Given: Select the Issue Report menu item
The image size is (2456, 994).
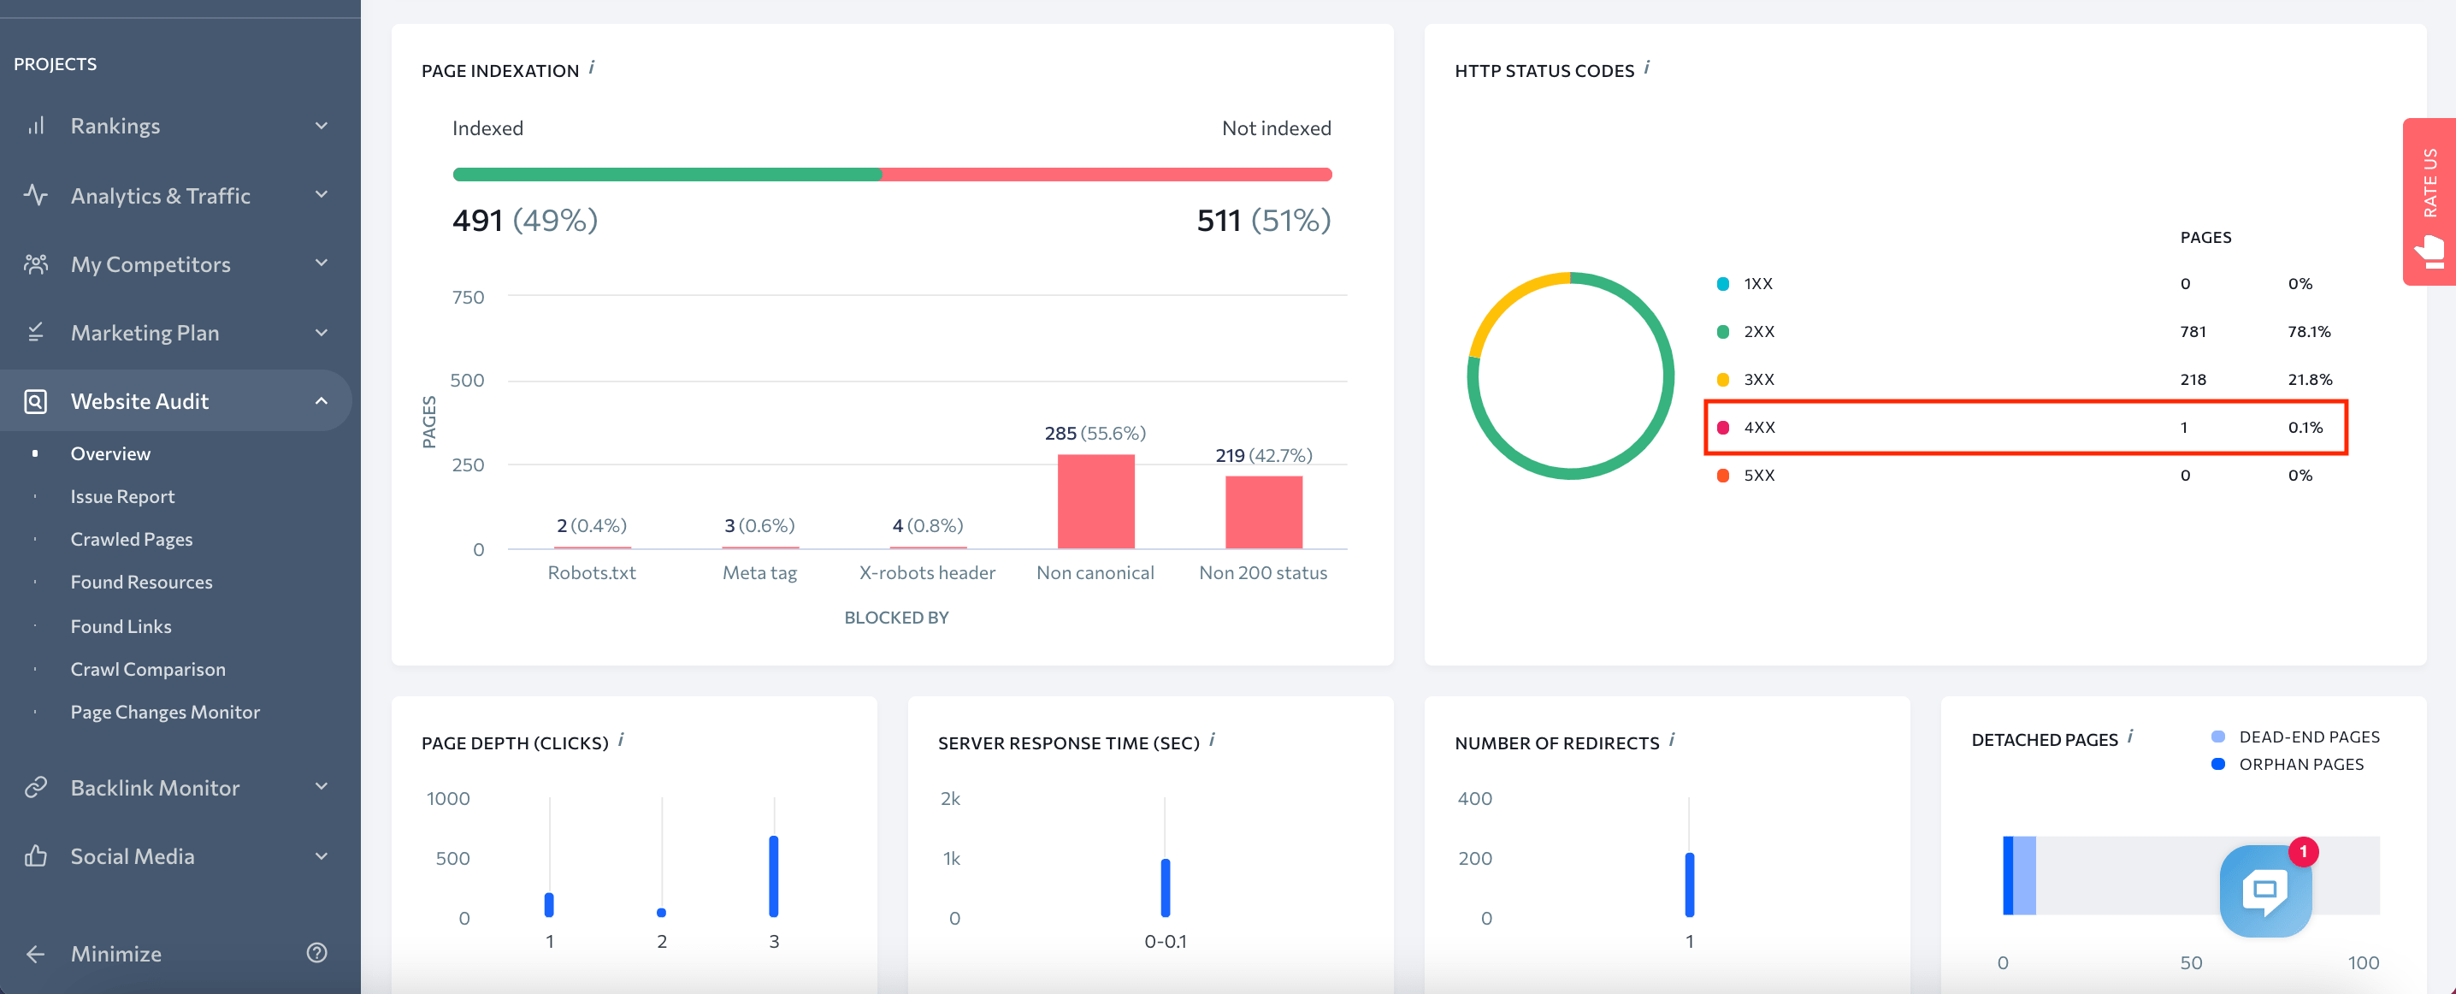Looking at the screenshot, I should click(x=121, y=495).
